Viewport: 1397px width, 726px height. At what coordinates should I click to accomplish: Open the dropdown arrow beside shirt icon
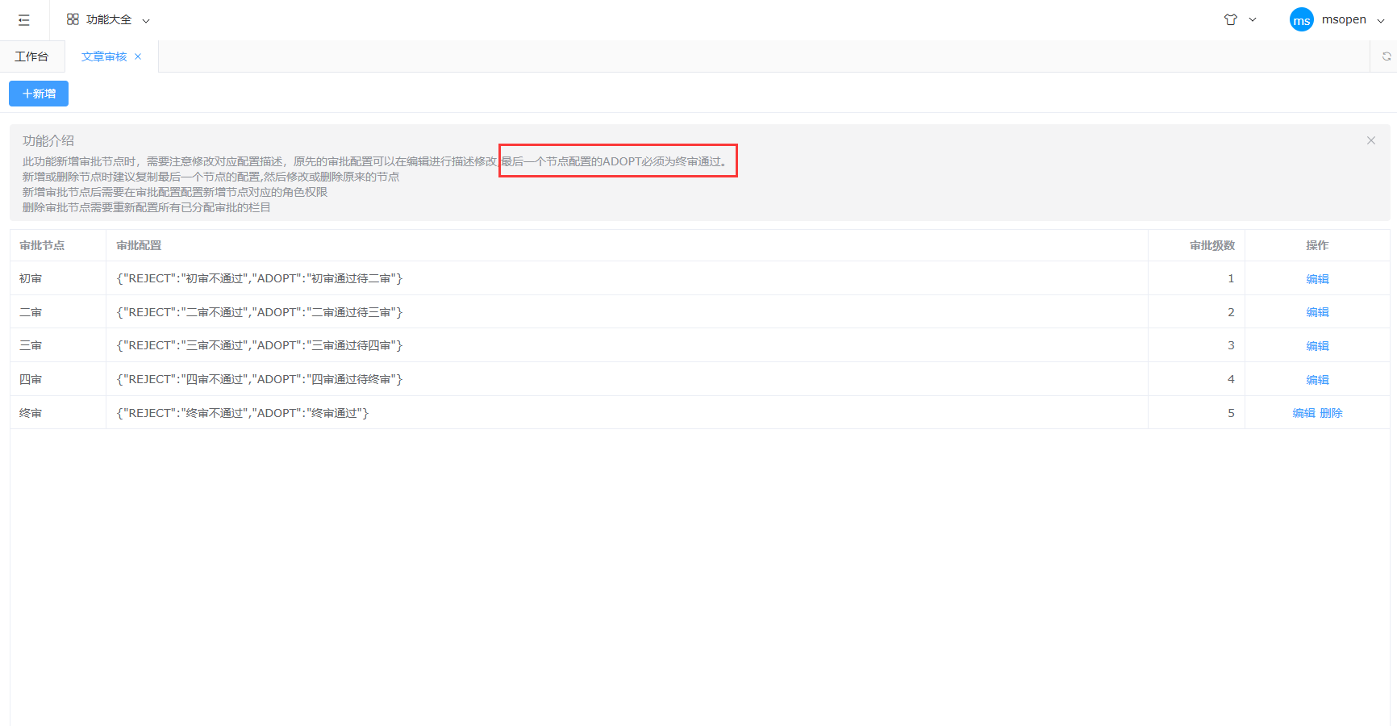tap(1253, 20)
